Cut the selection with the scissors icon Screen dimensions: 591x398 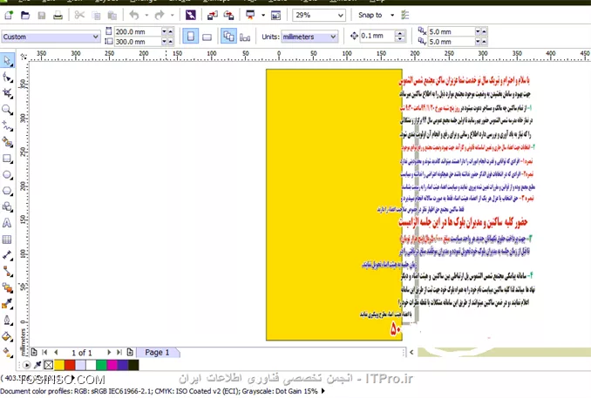pos(79,15)
